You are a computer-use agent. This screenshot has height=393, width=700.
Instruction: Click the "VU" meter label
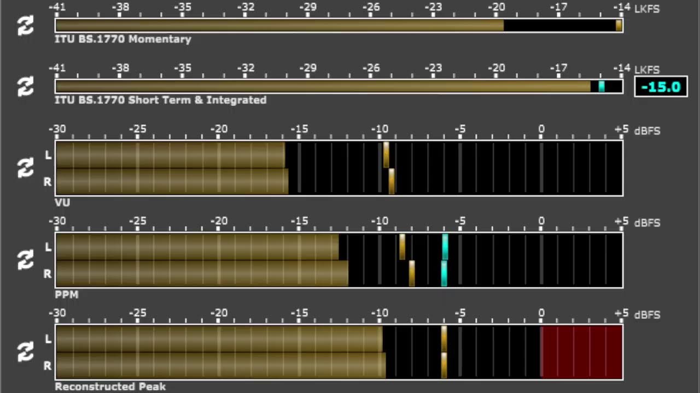pos(62,203)
